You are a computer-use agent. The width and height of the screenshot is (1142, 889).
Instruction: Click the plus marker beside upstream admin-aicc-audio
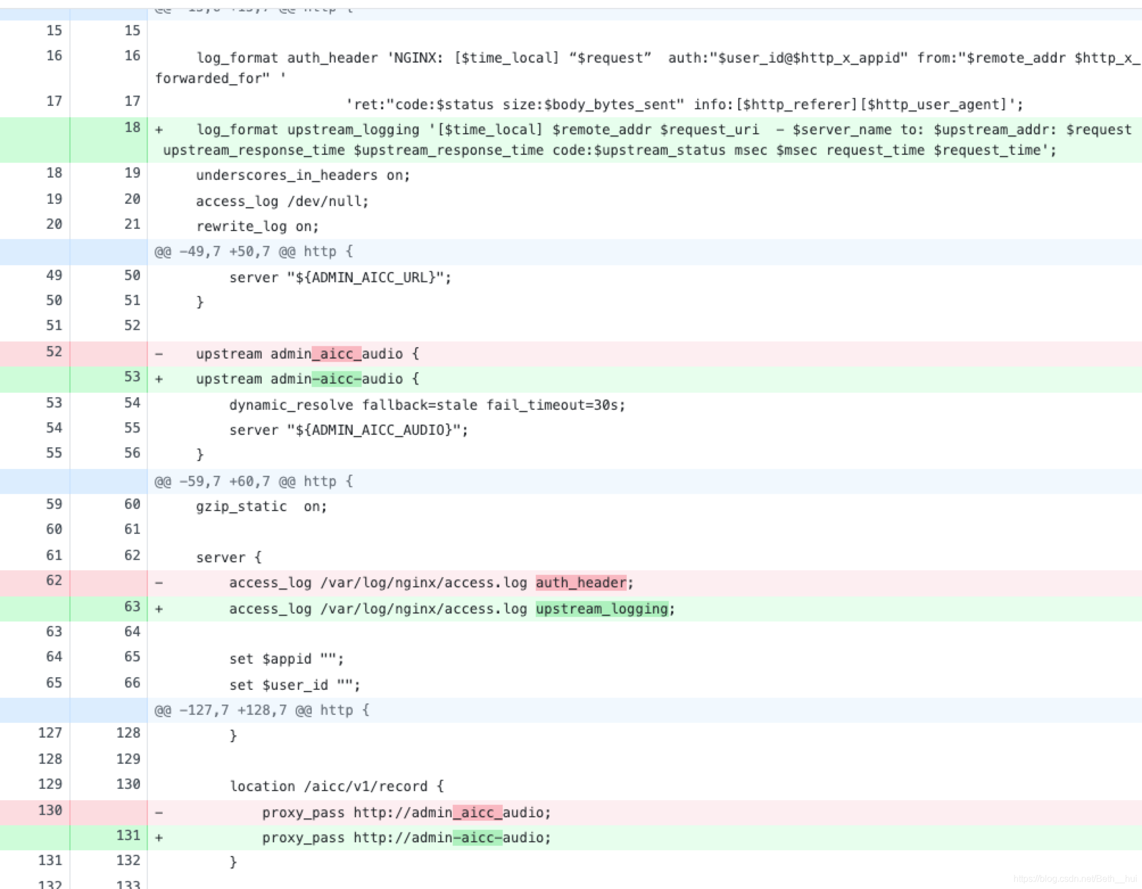tap(159, 379)
